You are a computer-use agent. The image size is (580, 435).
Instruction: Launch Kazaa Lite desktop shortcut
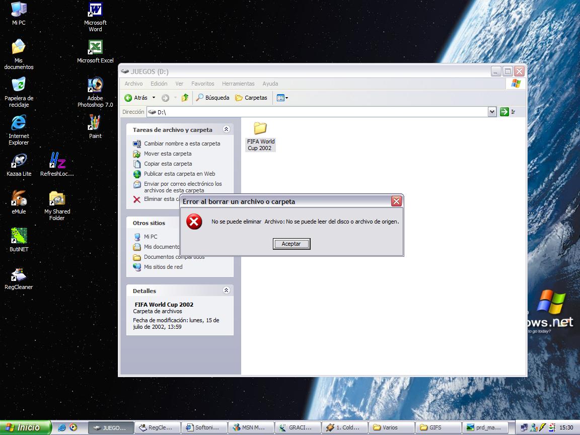click(x=19, y=165)
